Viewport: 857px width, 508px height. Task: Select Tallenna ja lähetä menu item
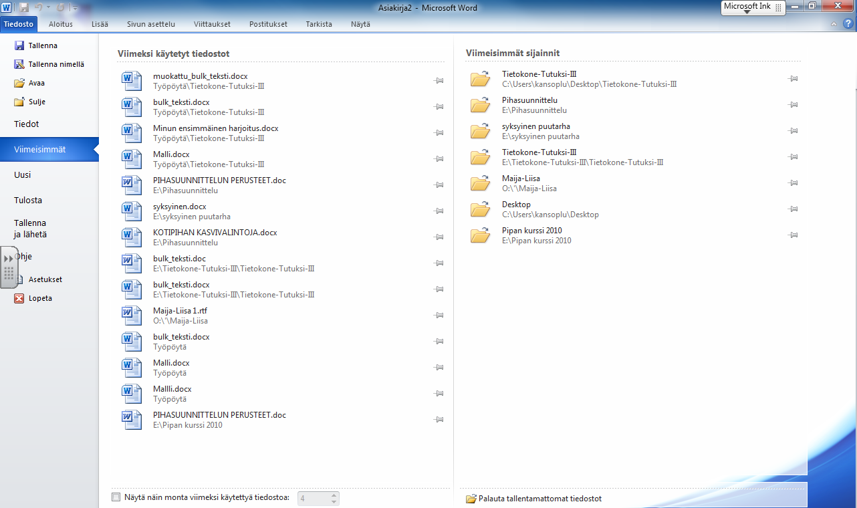(x=49, y=229)
